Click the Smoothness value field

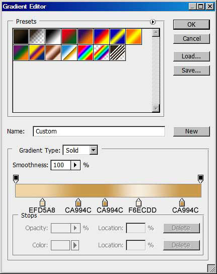(61, 165)
